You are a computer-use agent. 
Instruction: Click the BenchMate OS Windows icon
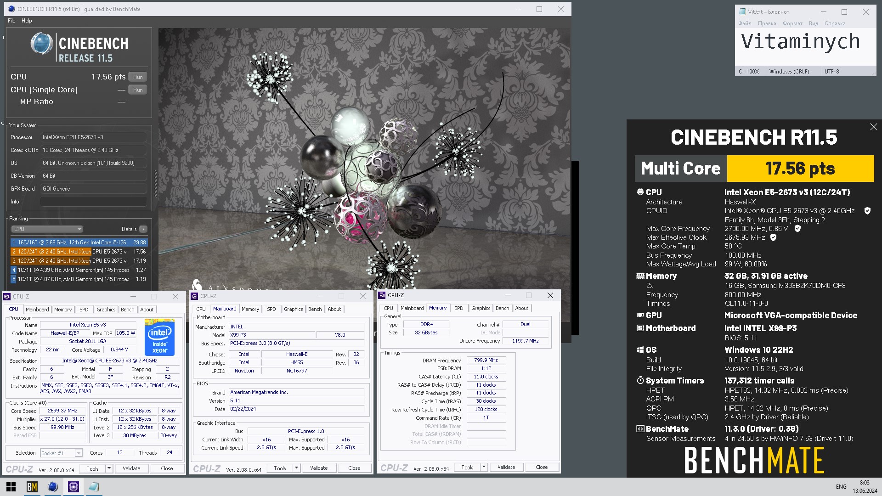coord(640,350)
